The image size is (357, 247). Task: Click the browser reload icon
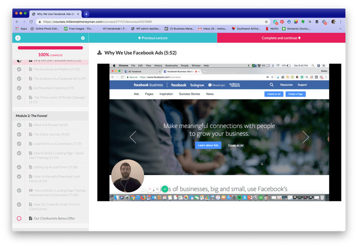click(x=30, y=22)
